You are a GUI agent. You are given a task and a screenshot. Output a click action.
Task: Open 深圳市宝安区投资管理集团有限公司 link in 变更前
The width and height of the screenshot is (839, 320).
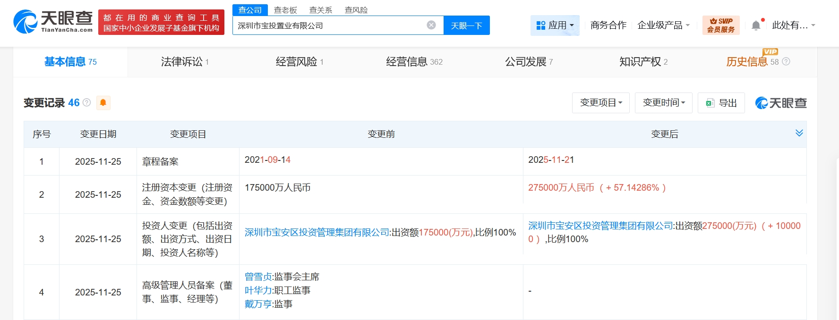point(317,232)
